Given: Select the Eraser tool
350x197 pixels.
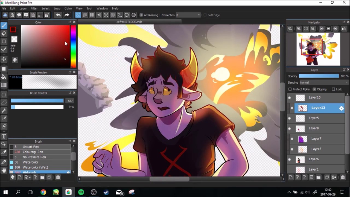Looking at the screenshot, I should tap(4, 33).
